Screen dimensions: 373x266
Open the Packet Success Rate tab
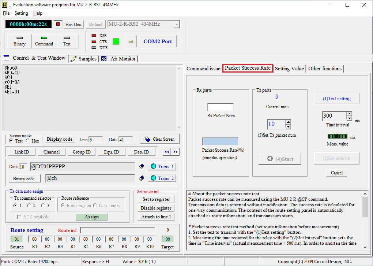click(248, 68)
